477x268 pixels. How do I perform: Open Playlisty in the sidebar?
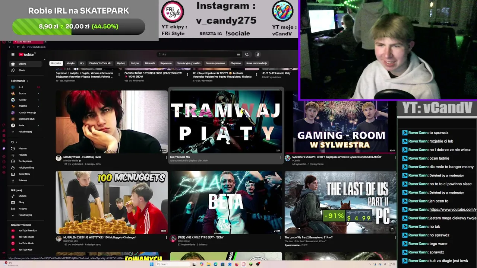26,155
